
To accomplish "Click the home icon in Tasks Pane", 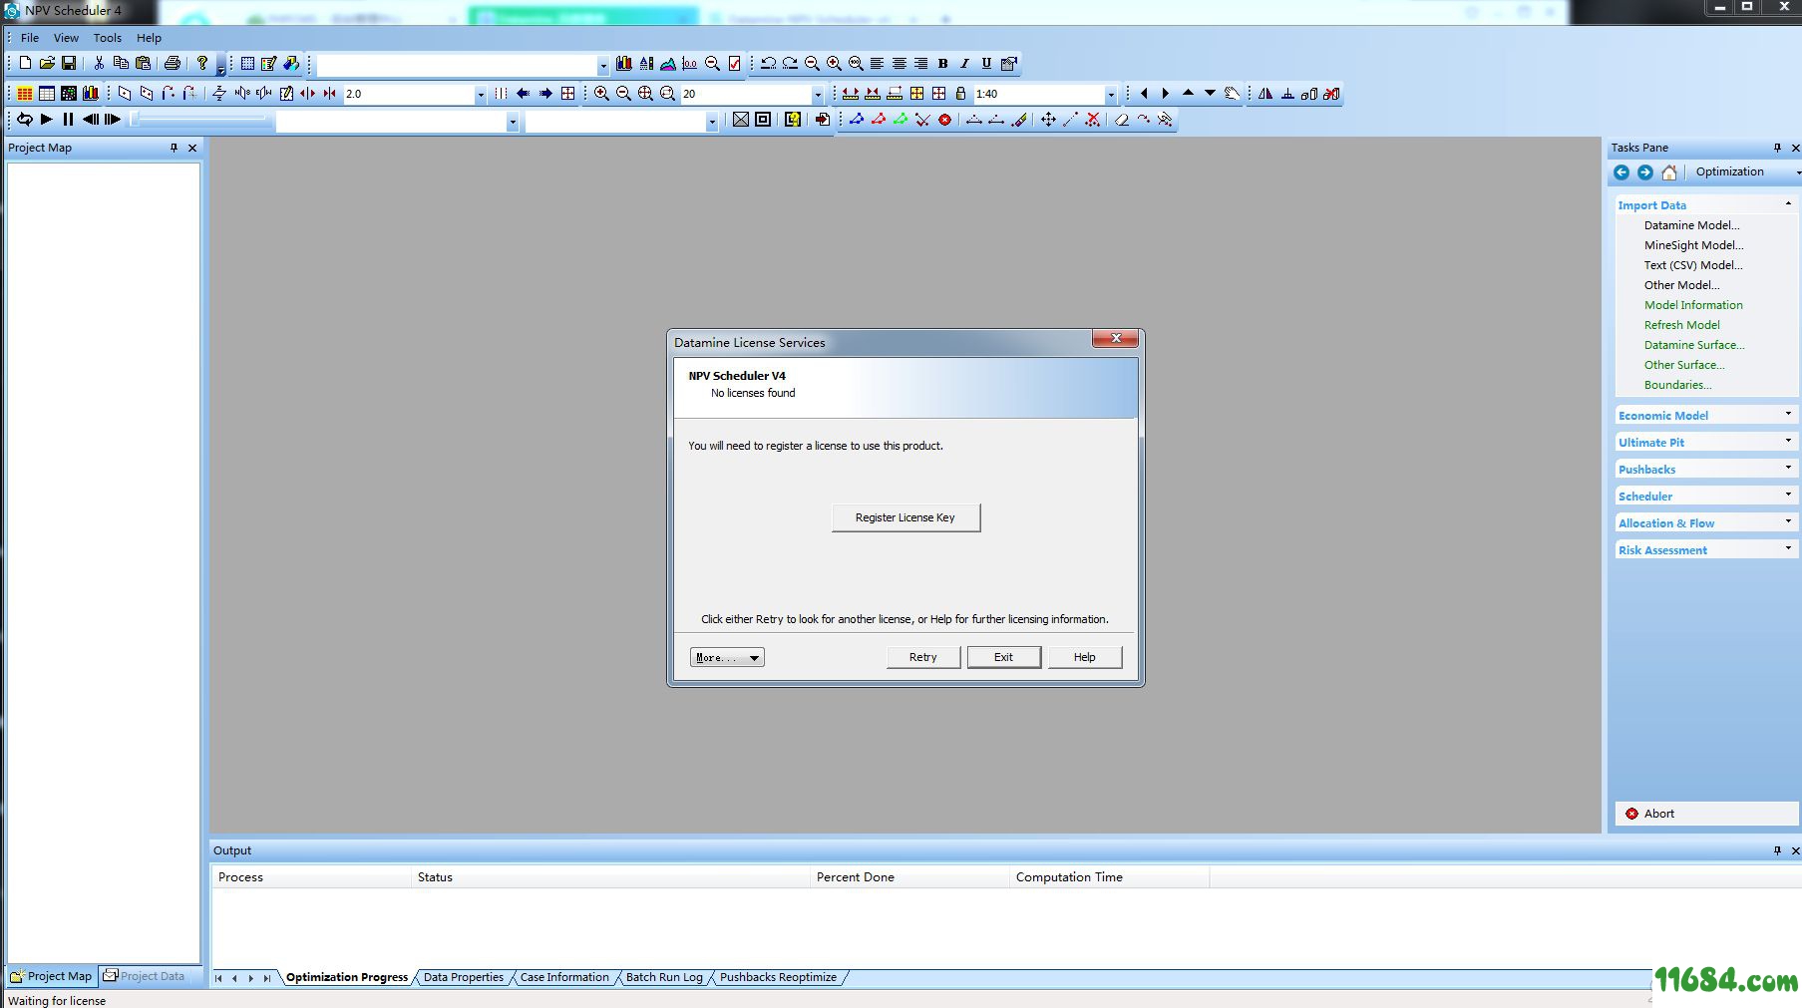I will click(1668, 172).
